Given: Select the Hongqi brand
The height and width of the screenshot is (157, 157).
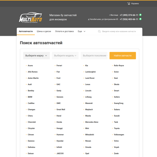Looking at the screenshot, I should point(59,128).
